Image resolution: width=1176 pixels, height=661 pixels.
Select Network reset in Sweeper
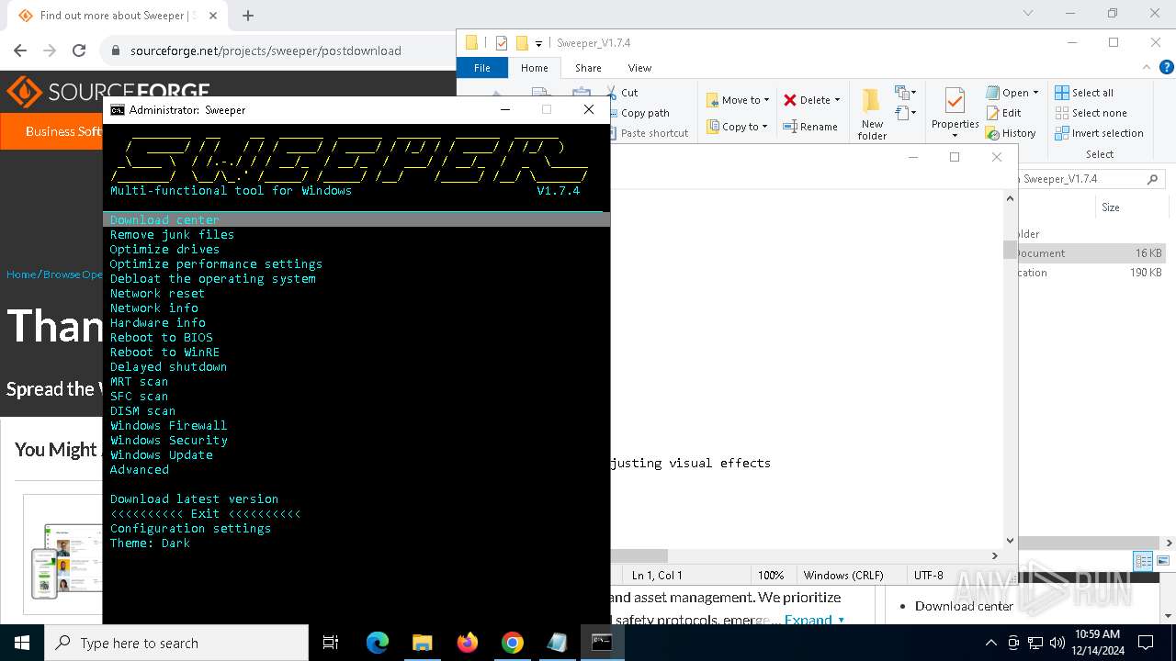(157, 294)
